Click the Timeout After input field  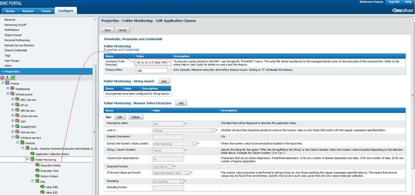(153, 71)
